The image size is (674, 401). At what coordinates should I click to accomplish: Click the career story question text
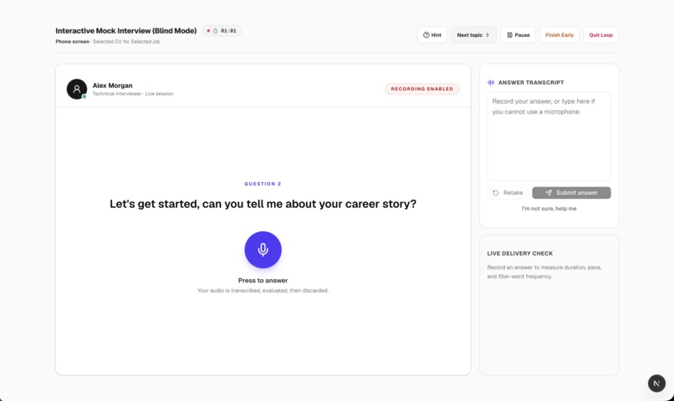[263, 204]
